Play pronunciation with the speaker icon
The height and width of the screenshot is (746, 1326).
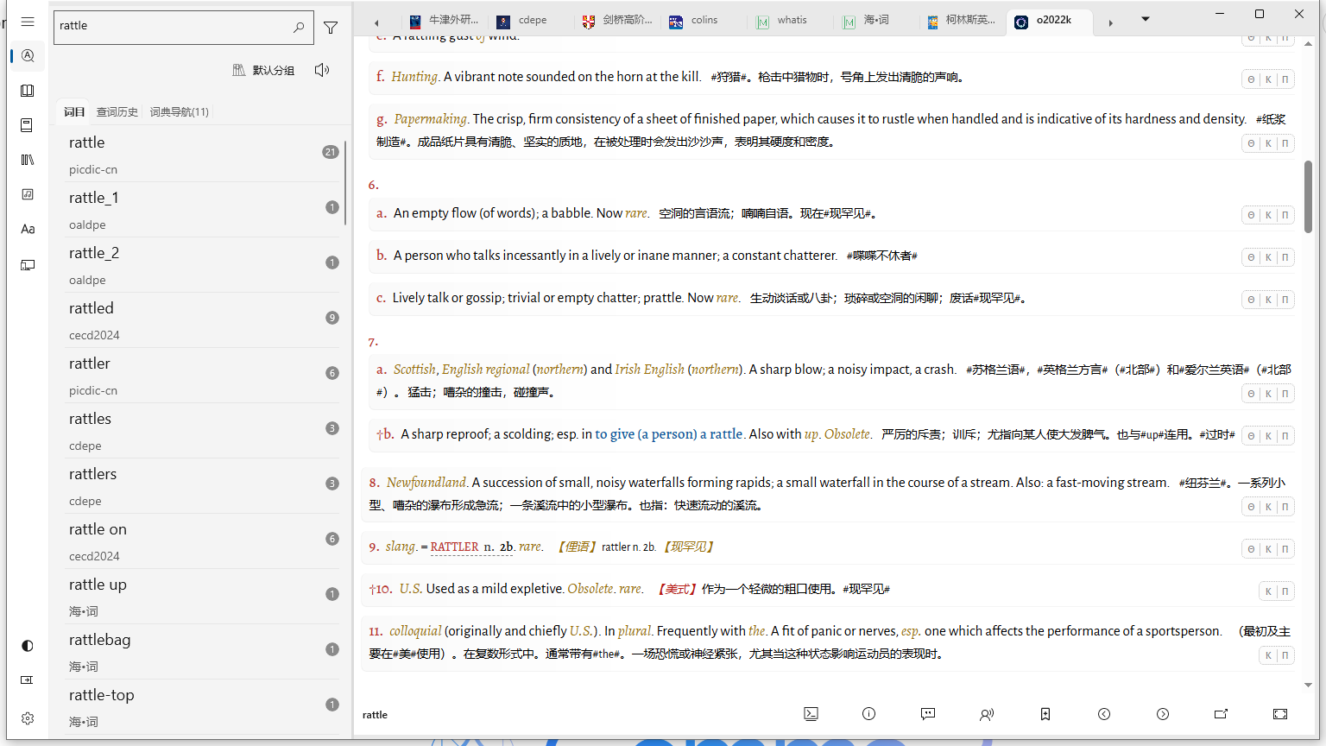[322, 70]
